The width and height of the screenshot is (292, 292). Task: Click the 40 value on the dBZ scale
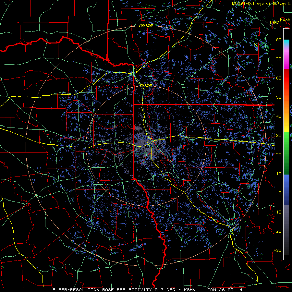click(x=279, y=116)
